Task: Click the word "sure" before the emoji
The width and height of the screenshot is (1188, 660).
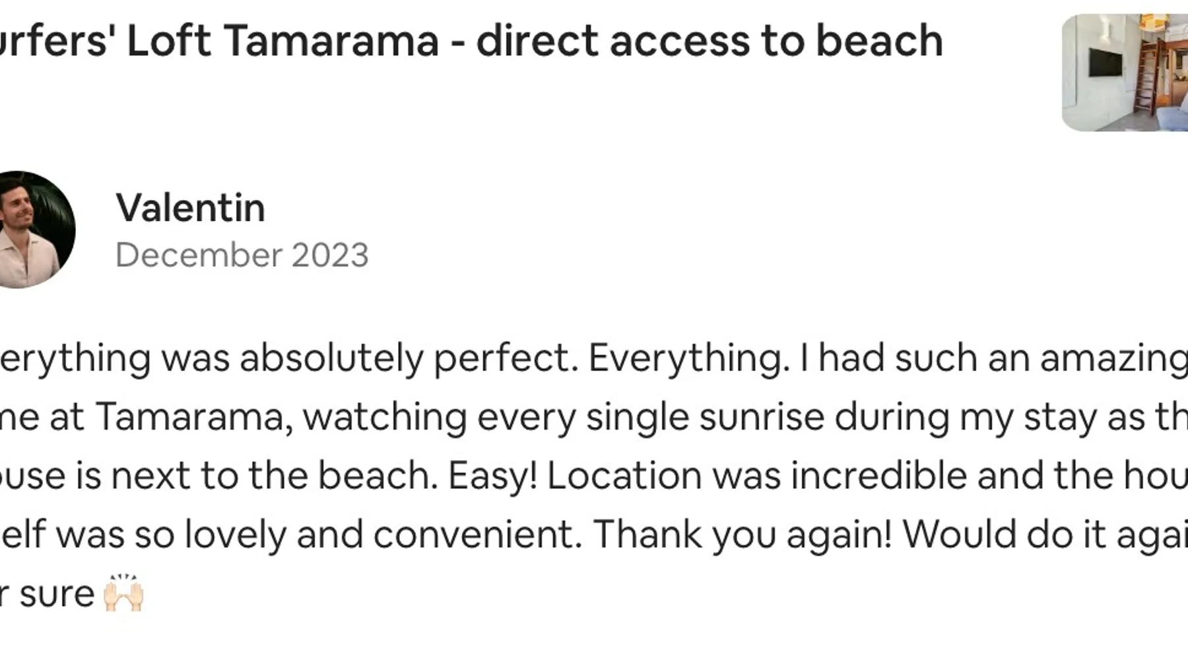Action: pyautogui.click(x=57, y=594)
